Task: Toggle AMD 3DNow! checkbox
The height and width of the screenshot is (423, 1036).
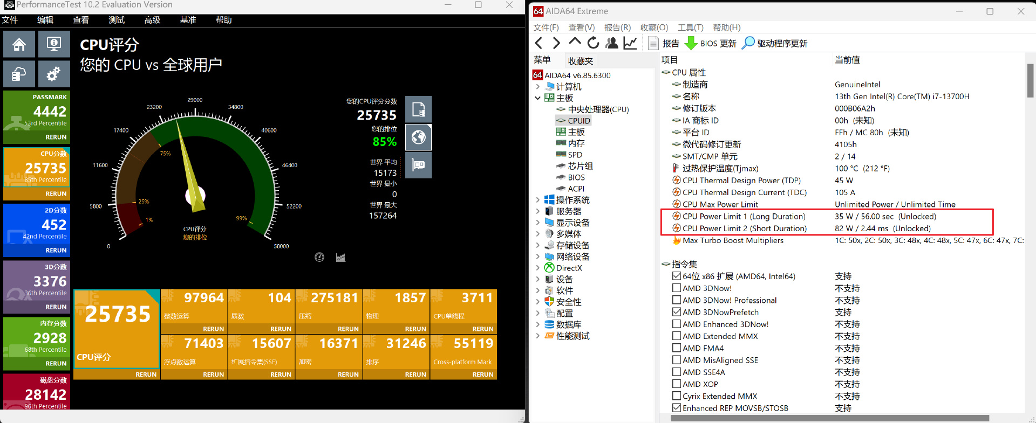Action: point(677,288)
